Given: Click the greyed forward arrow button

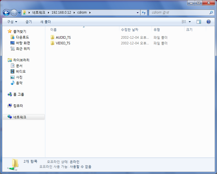Looking at the screenshot, I should coord(14,13).
